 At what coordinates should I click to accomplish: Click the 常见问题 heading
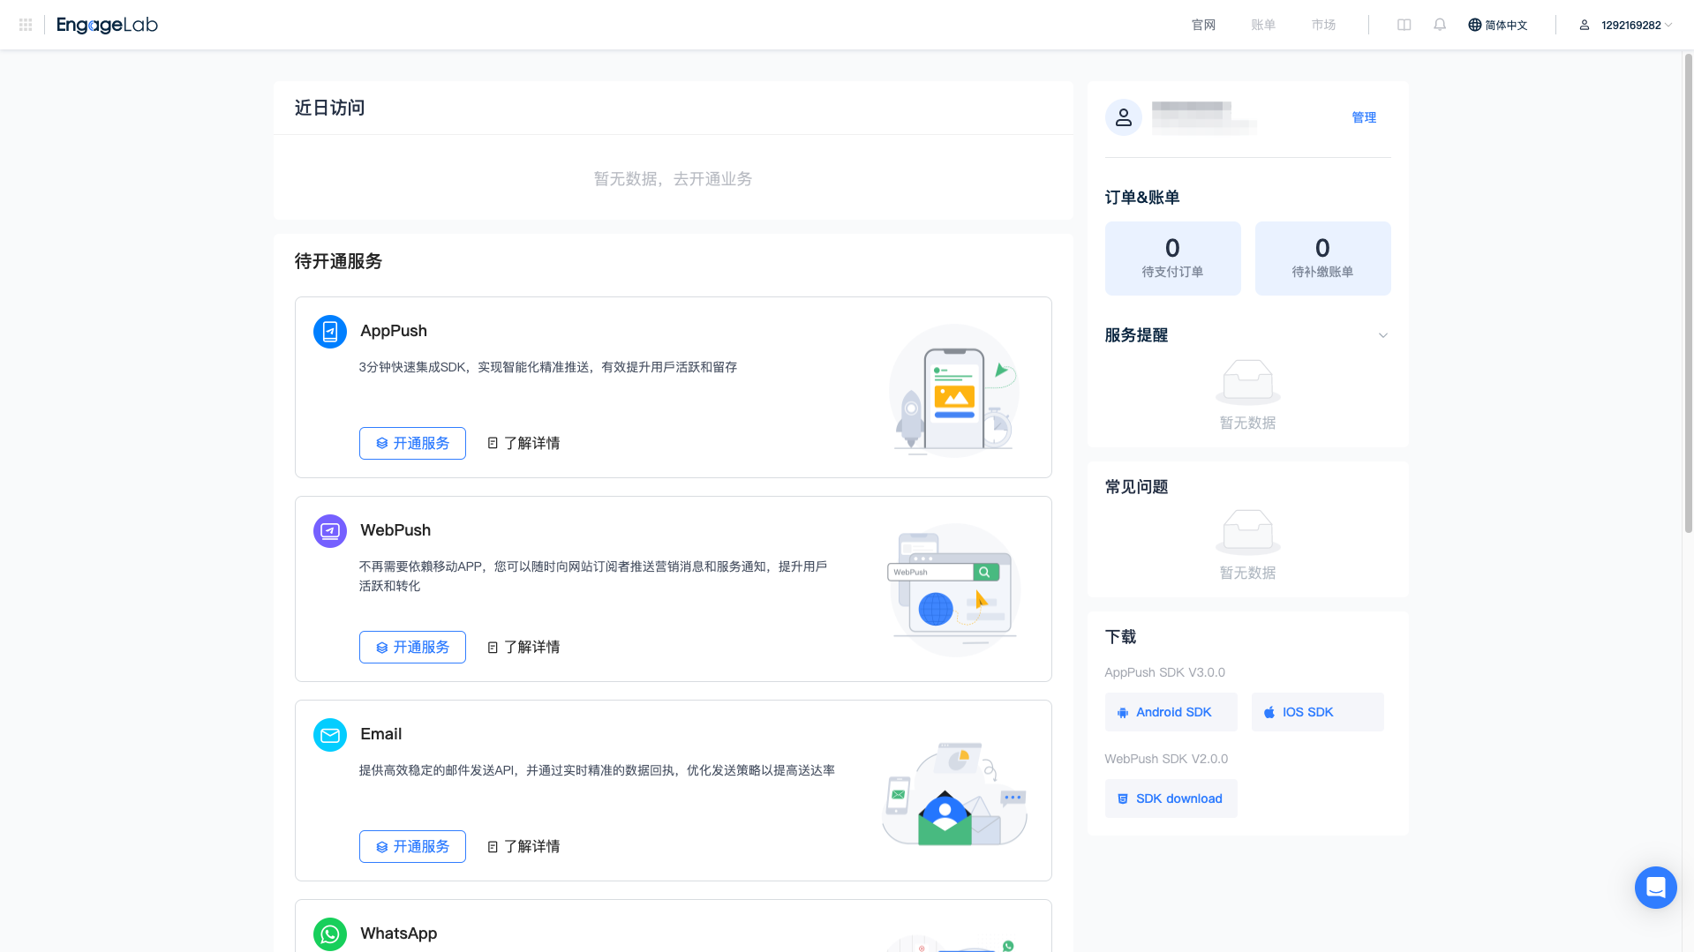(x=1136, y=487)
